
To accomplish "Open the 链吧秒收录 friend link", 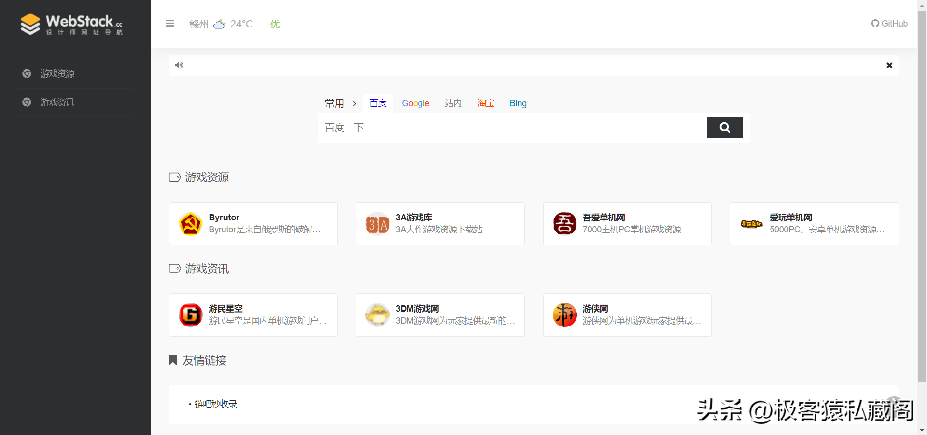I will click(x=216, y=404).
